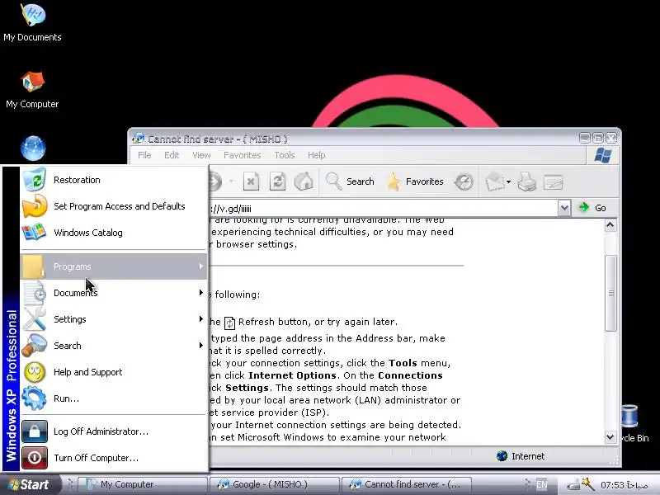This screenshot has width=660, height=495.
Task: Click the tray printer icon beside EN
Action: (573, 485)
